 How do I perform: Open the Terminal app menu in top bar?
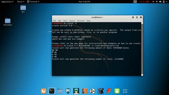[x=33, y=2]
